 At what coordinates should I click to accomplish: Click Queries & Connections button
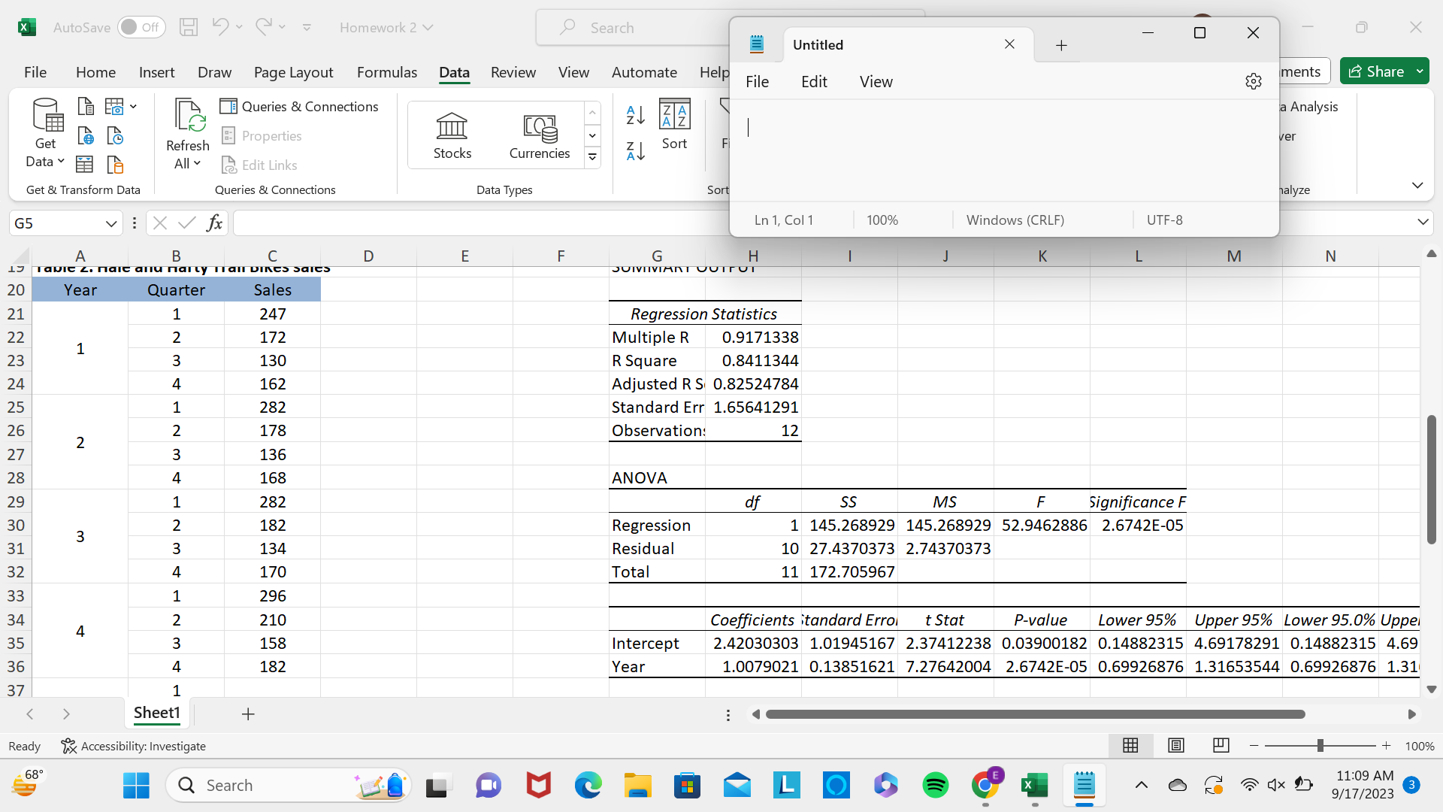tap(299, 106)
